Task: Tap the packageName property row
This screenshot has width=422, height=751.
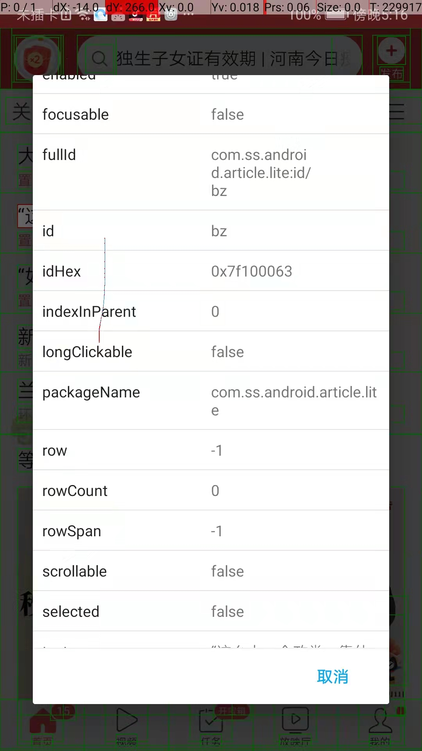Action: click(211, 401)
